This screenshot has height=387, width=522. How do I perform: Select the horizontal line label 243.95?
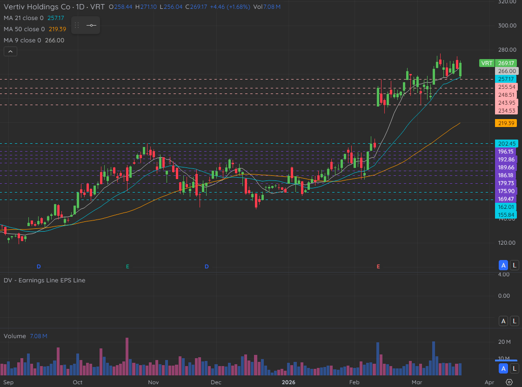point(507,103)
